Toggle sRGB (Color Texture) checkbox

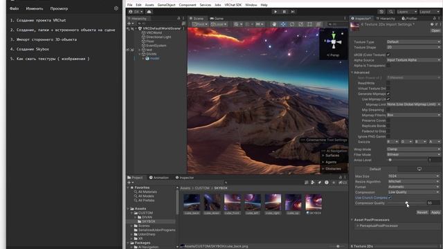click(388, 55)
